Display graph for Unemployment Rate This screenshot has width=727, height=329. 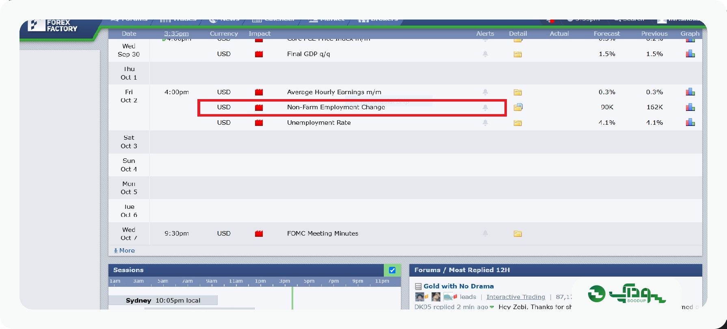[x=690, y=122]
